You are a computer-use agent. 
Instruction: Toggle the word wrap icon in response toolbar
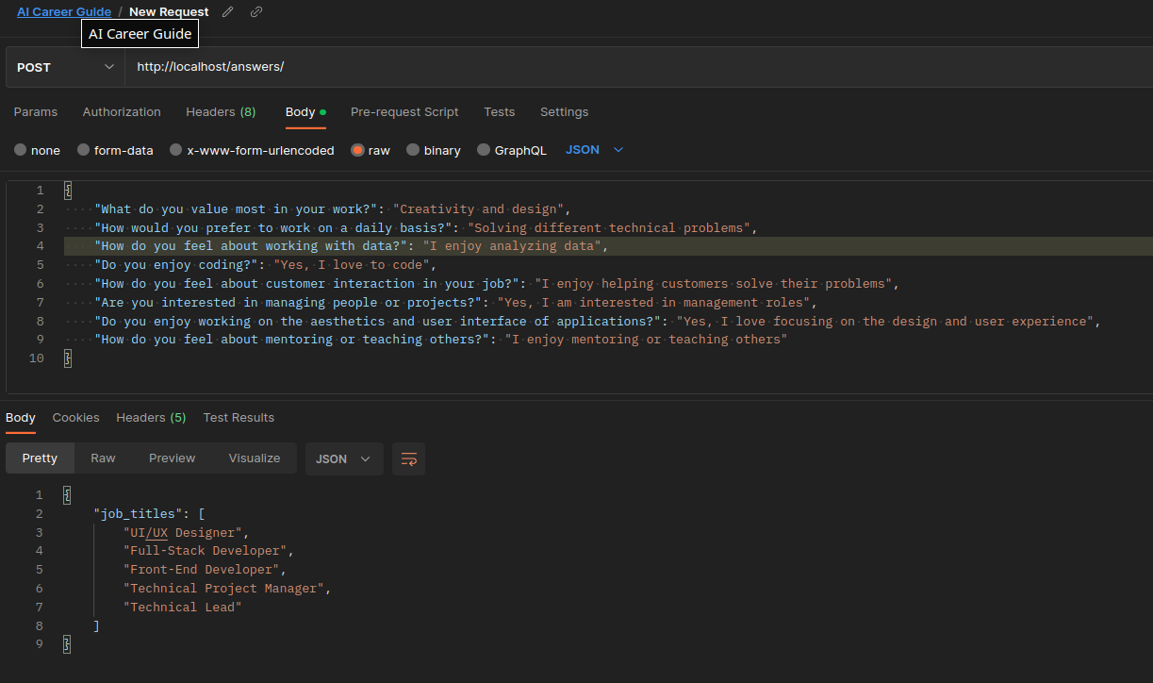tap(408, 458)
